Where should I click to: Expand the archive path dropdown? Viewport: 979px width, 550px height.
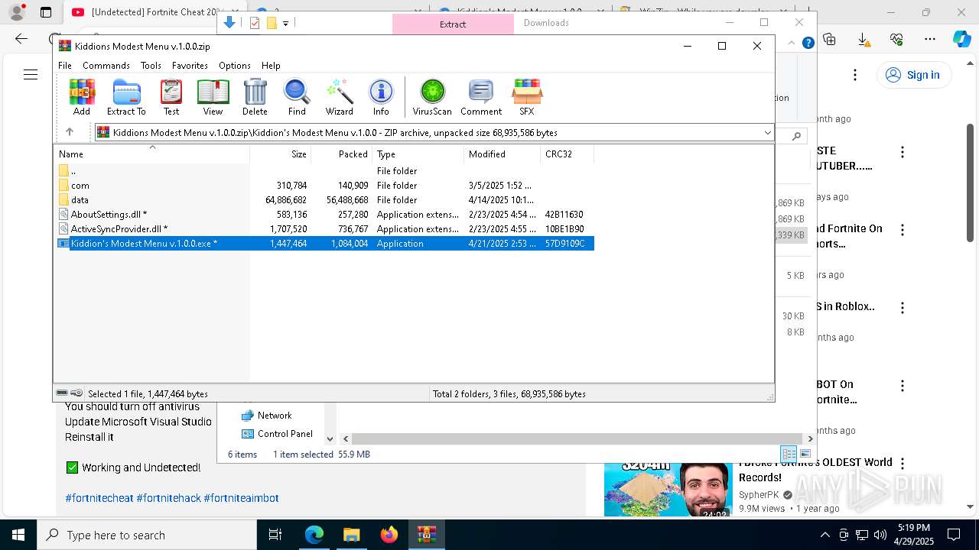pos(767,133)
